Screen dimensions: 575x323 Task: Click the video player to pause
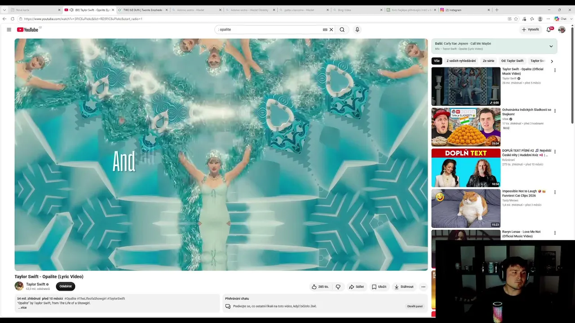[221, 154]
